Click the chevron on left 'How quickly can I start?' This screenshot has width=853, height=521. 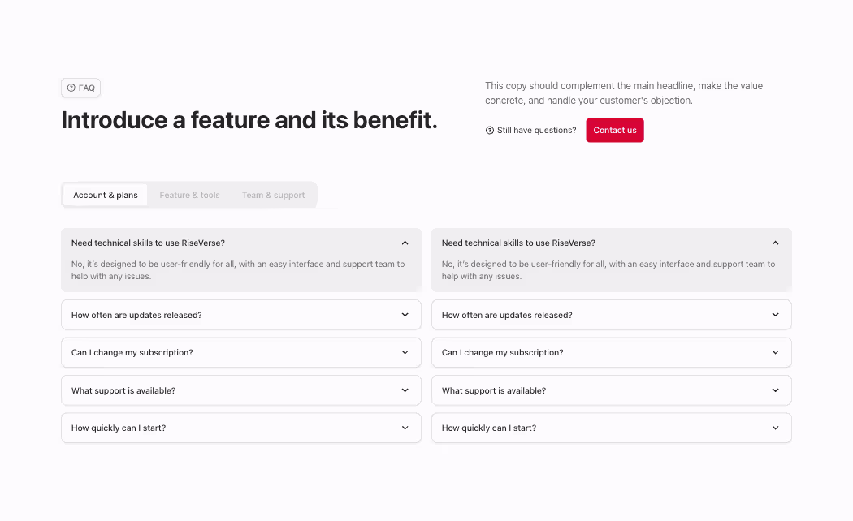pos(405,428)
